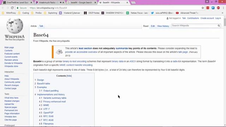Select the Read tab
This screenshot has height=127, width=226.
146,26
